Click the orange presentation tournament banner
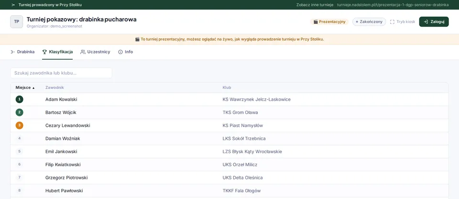The image size is (459, 199). tap(229, 39)
